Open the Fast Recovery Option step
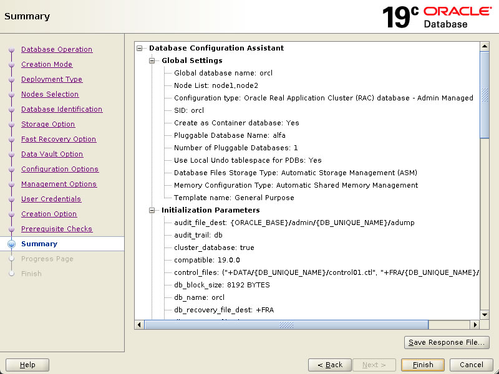The width and height of the screenshot is (499, 374). pyautogui.click(x=59, y=139)
